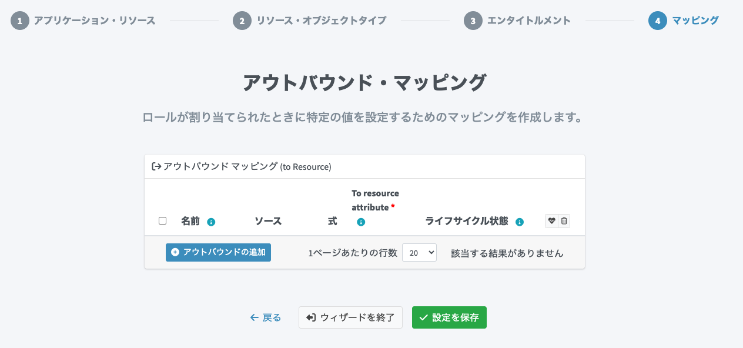Click the 1ページあたりの行数 label

pos(353,253)
